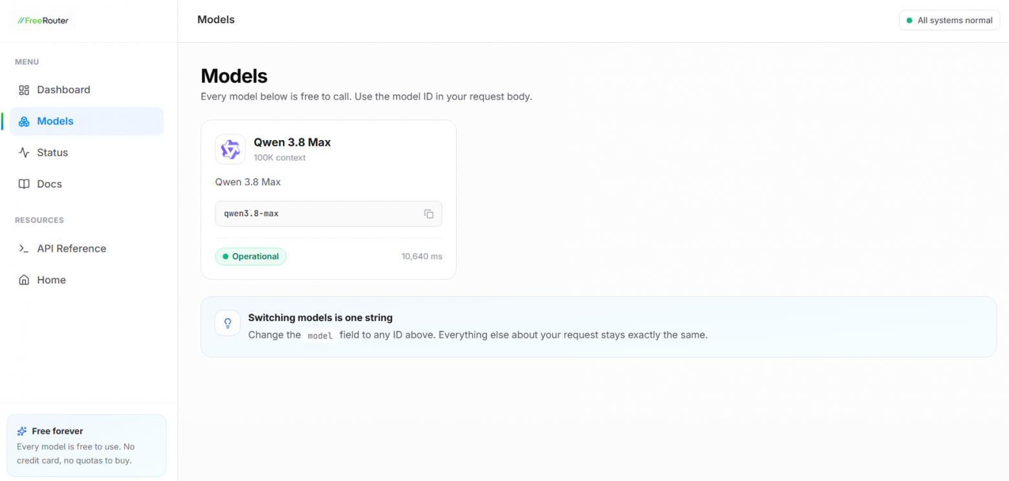Click the Docs book icon
This screenshot has width=1009, height=481.
coord(24,184)
